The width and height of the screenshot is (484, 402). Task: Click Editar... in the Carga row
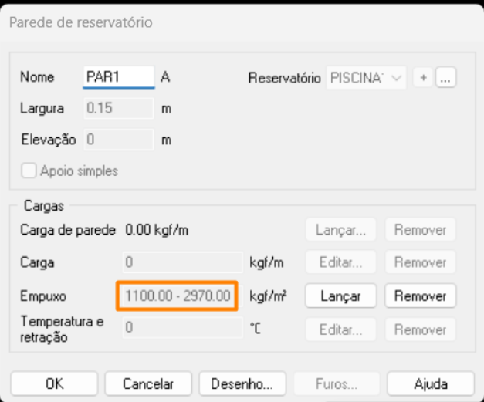point(340,262)
